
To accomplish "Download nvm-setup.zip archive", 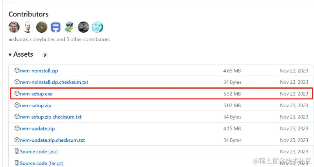I will [x=35, y=106].
